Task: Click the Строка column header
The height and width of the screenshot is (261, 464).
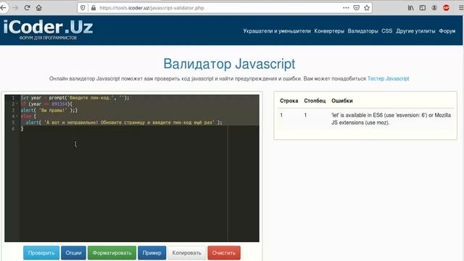Action: coord(289,101)
